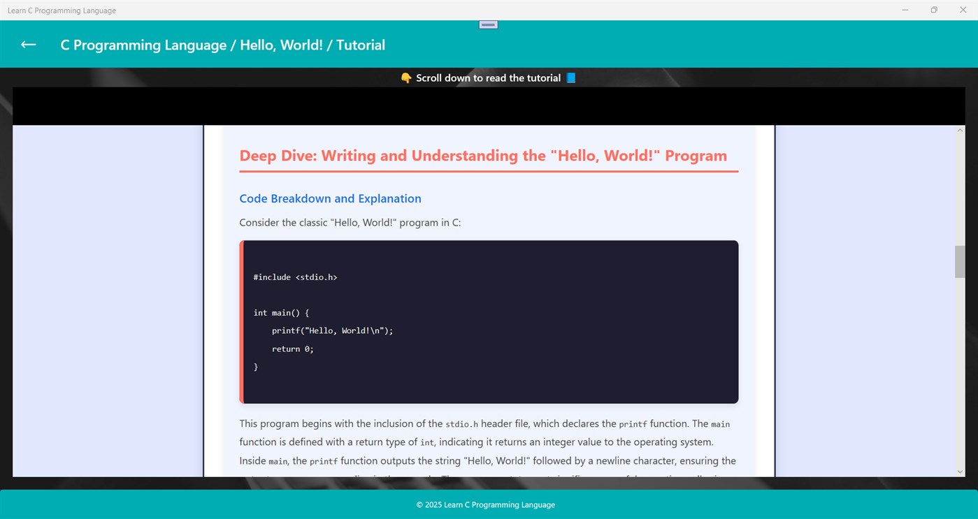Click the pointing finger emoji in the banner

(x=406, y=78)
